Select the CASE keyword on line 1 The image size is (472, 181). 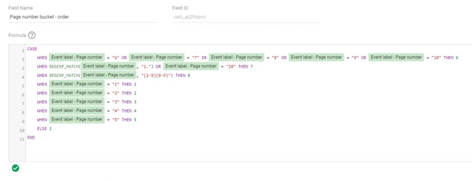point(32,48)
